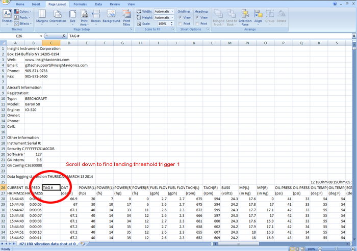The image size is (357, 251).
Task: Set the Print Area
Action: point(84,17)
